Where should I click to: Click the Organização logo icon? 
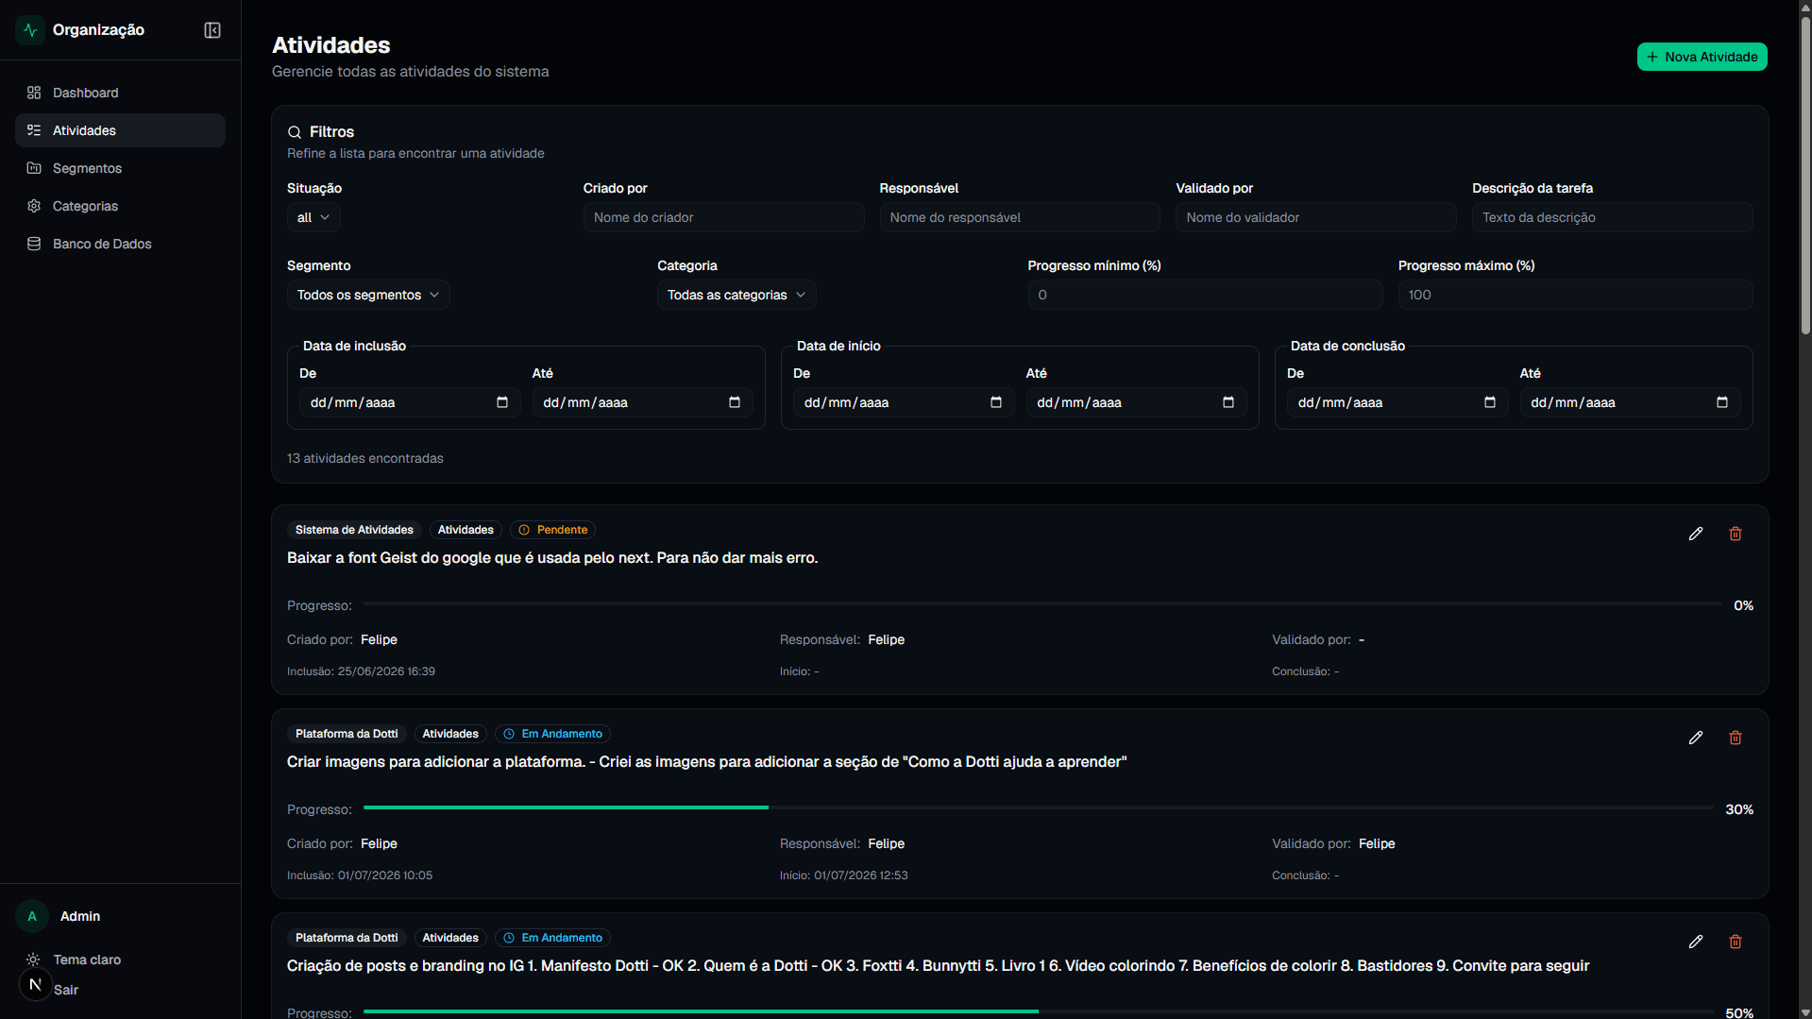point(30,30)
